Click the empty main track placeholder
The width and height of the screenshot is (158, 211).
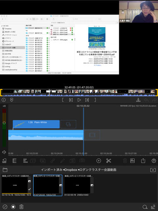click(92, 135)
